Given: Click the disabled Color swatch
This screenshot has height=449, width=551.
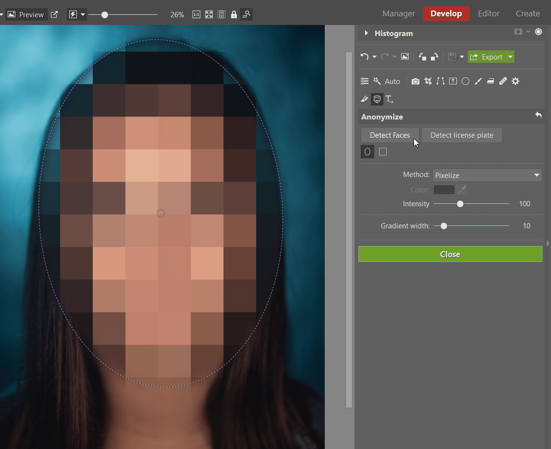Looking at the screenshot, I should click(444, 190).
